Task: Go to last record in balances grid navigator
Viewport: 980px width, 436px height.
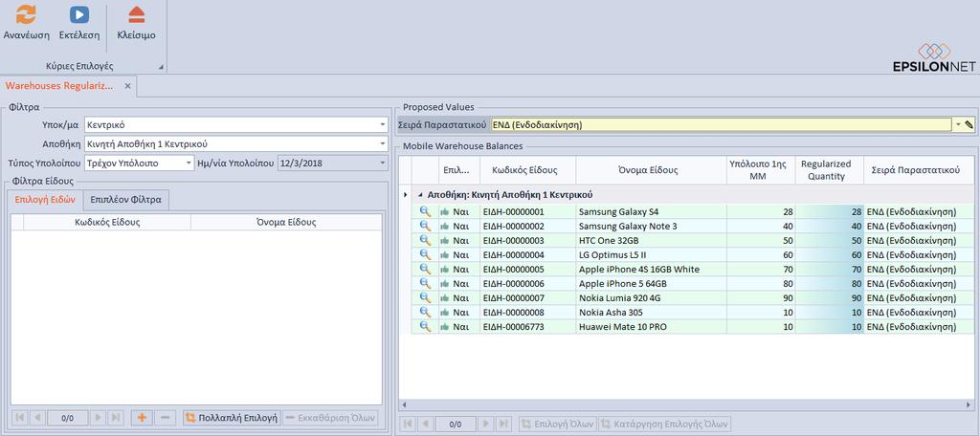Action: pyautogui.click(x=503, y=425)
